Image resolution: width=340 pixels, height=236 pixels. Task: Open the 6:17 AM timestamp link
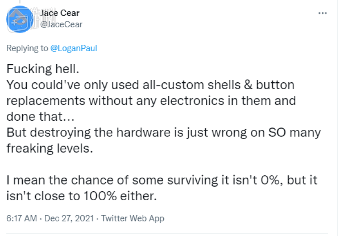22,218
